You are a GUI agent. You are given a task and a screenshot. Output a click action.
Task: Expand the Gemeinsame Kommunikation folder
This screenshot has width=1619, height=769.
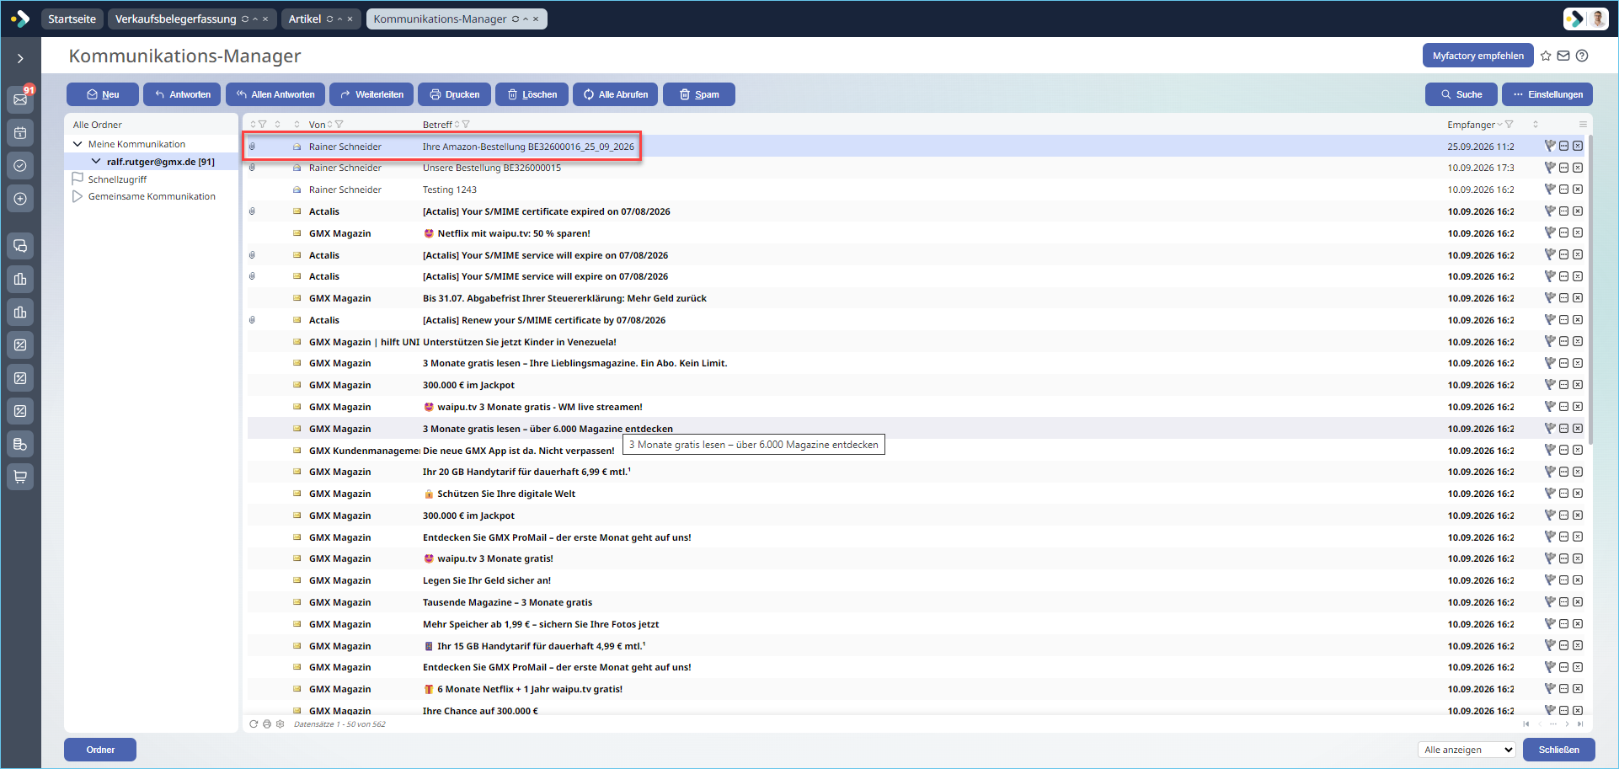pyautogui.click(x=77, y=196)
